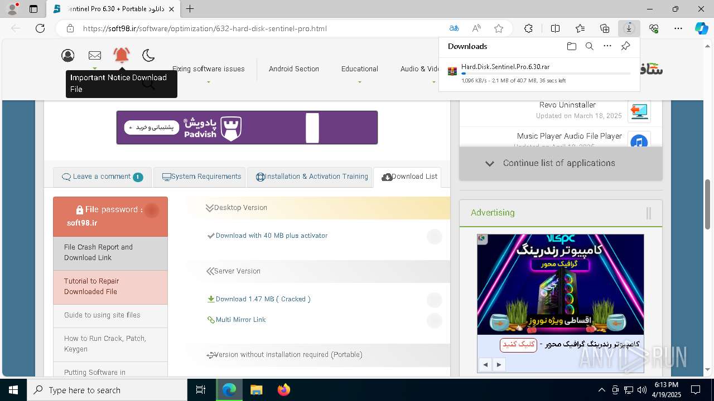Open the volume control in system tray
The image size is (714, 401).
click(x=642, y=390)
